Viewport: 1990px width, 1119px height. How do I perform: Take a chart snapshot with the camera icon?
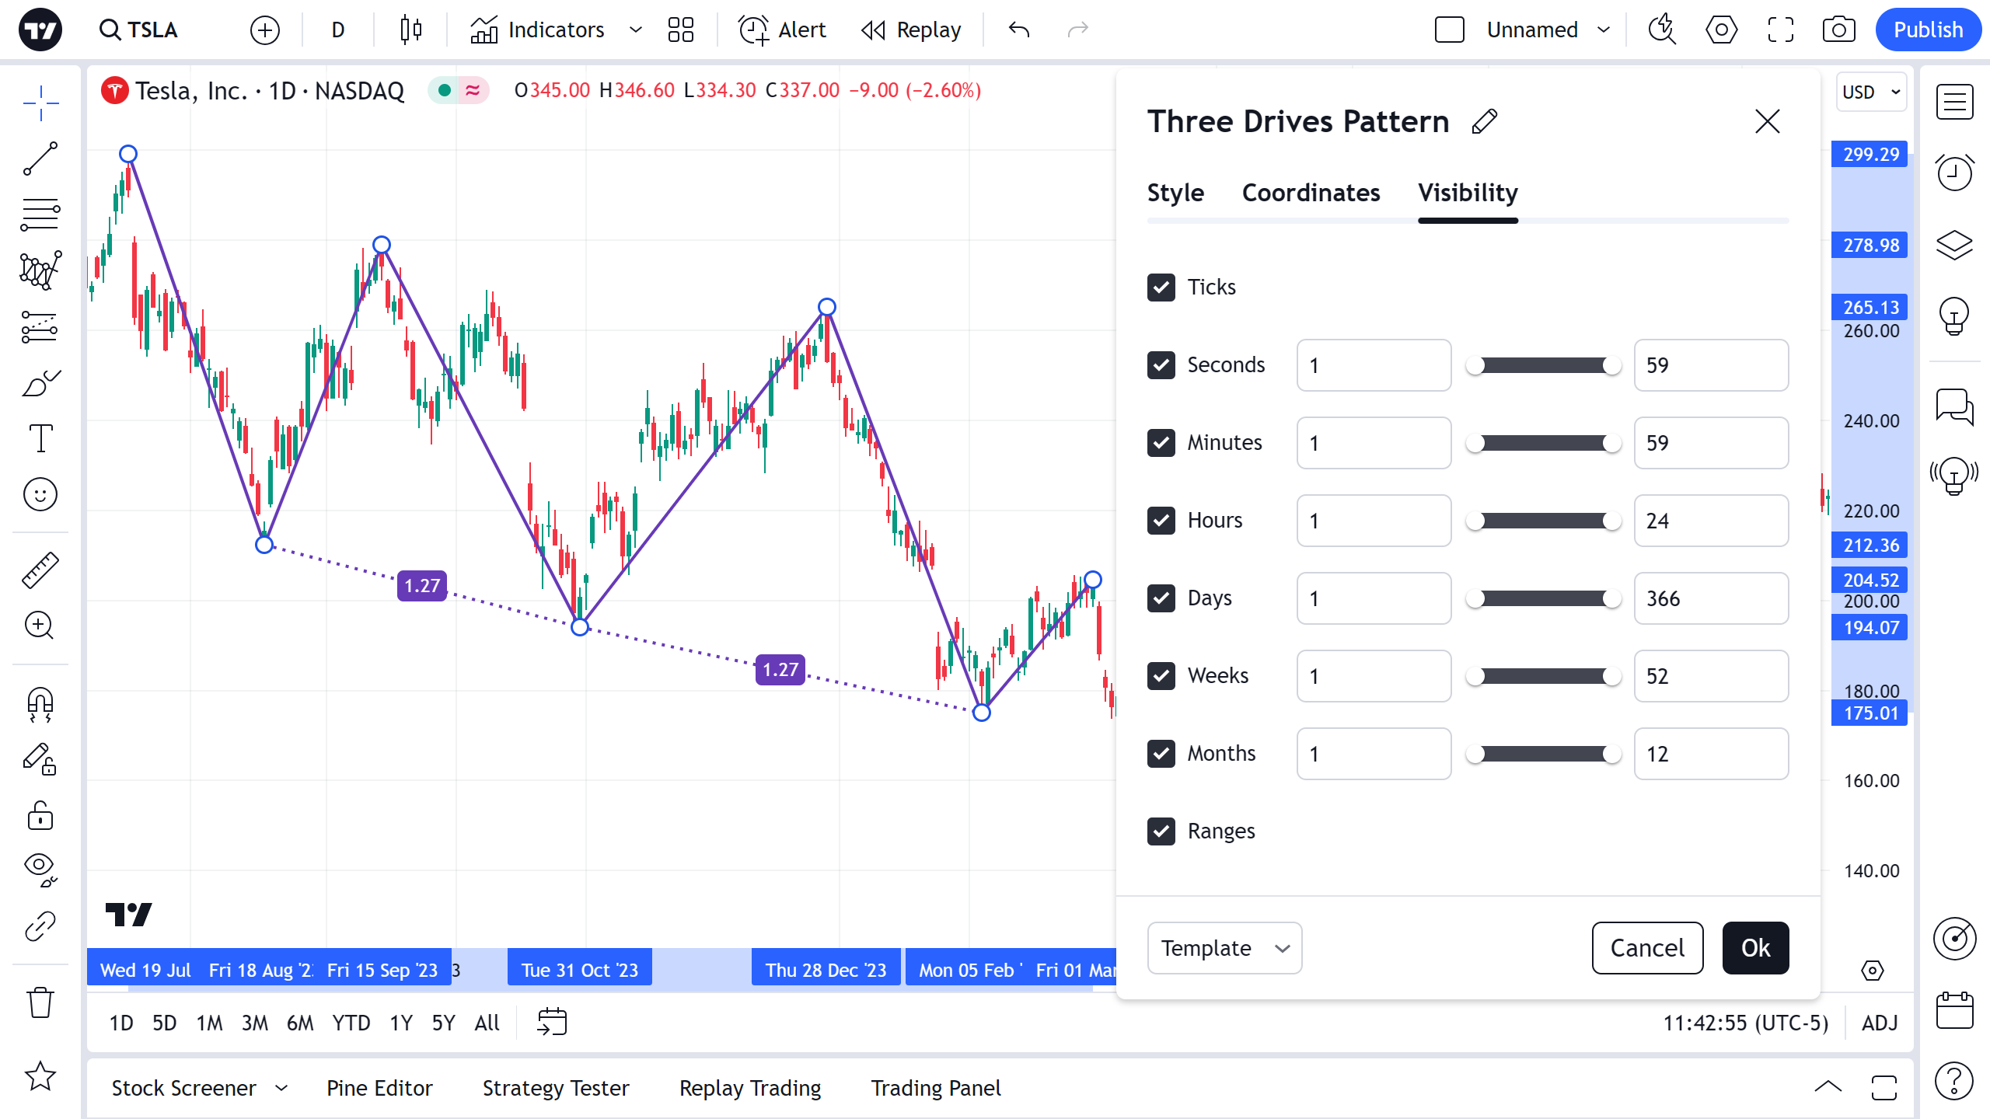1838,30
